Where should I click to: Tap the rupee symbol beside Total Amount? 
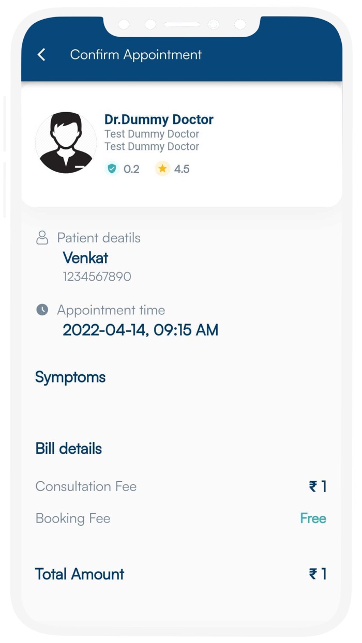click(313, 574)
